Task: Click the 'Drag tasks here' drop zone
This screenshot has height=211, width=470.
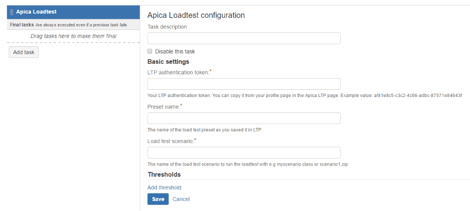Action: [73, 36]
